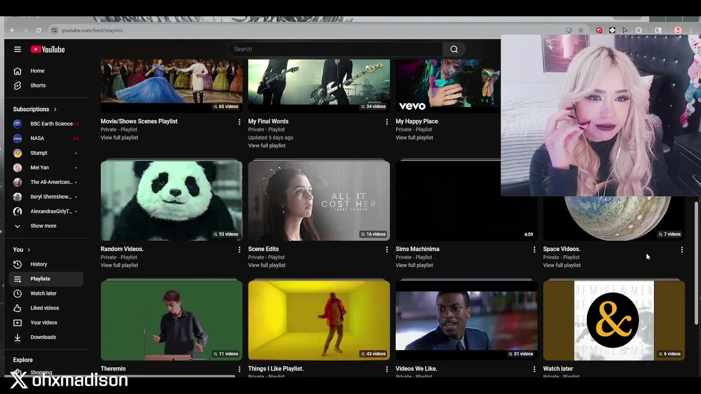Click the Home house icon

(18, 71)
